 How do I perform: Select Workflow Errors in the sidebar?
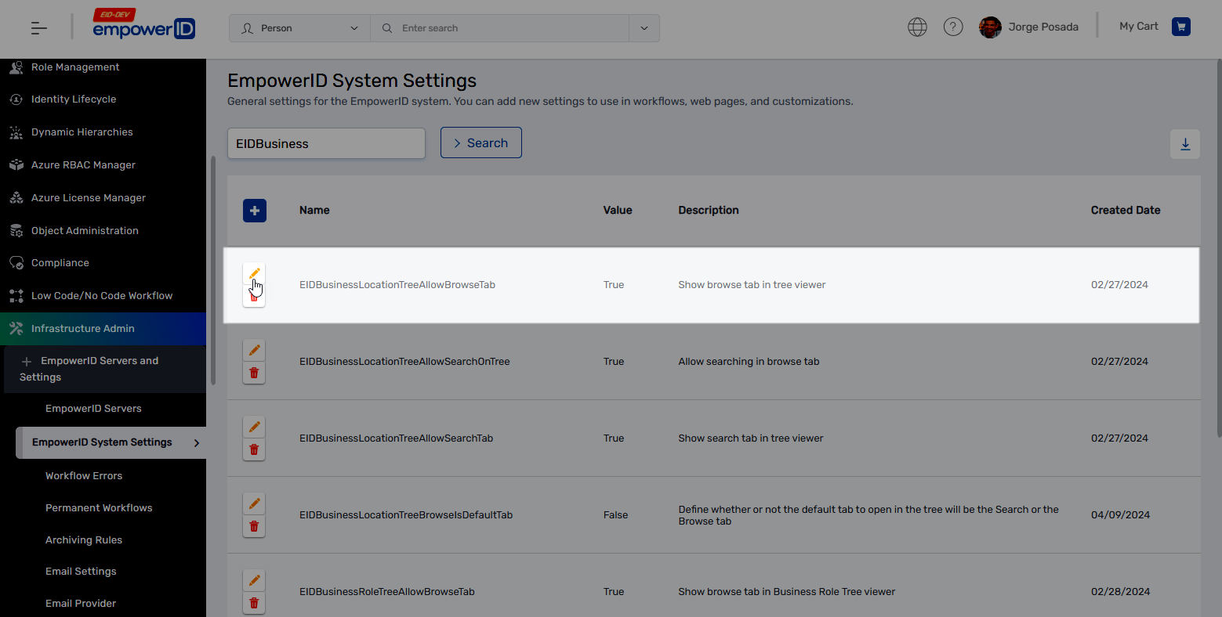tap(84, 475)
